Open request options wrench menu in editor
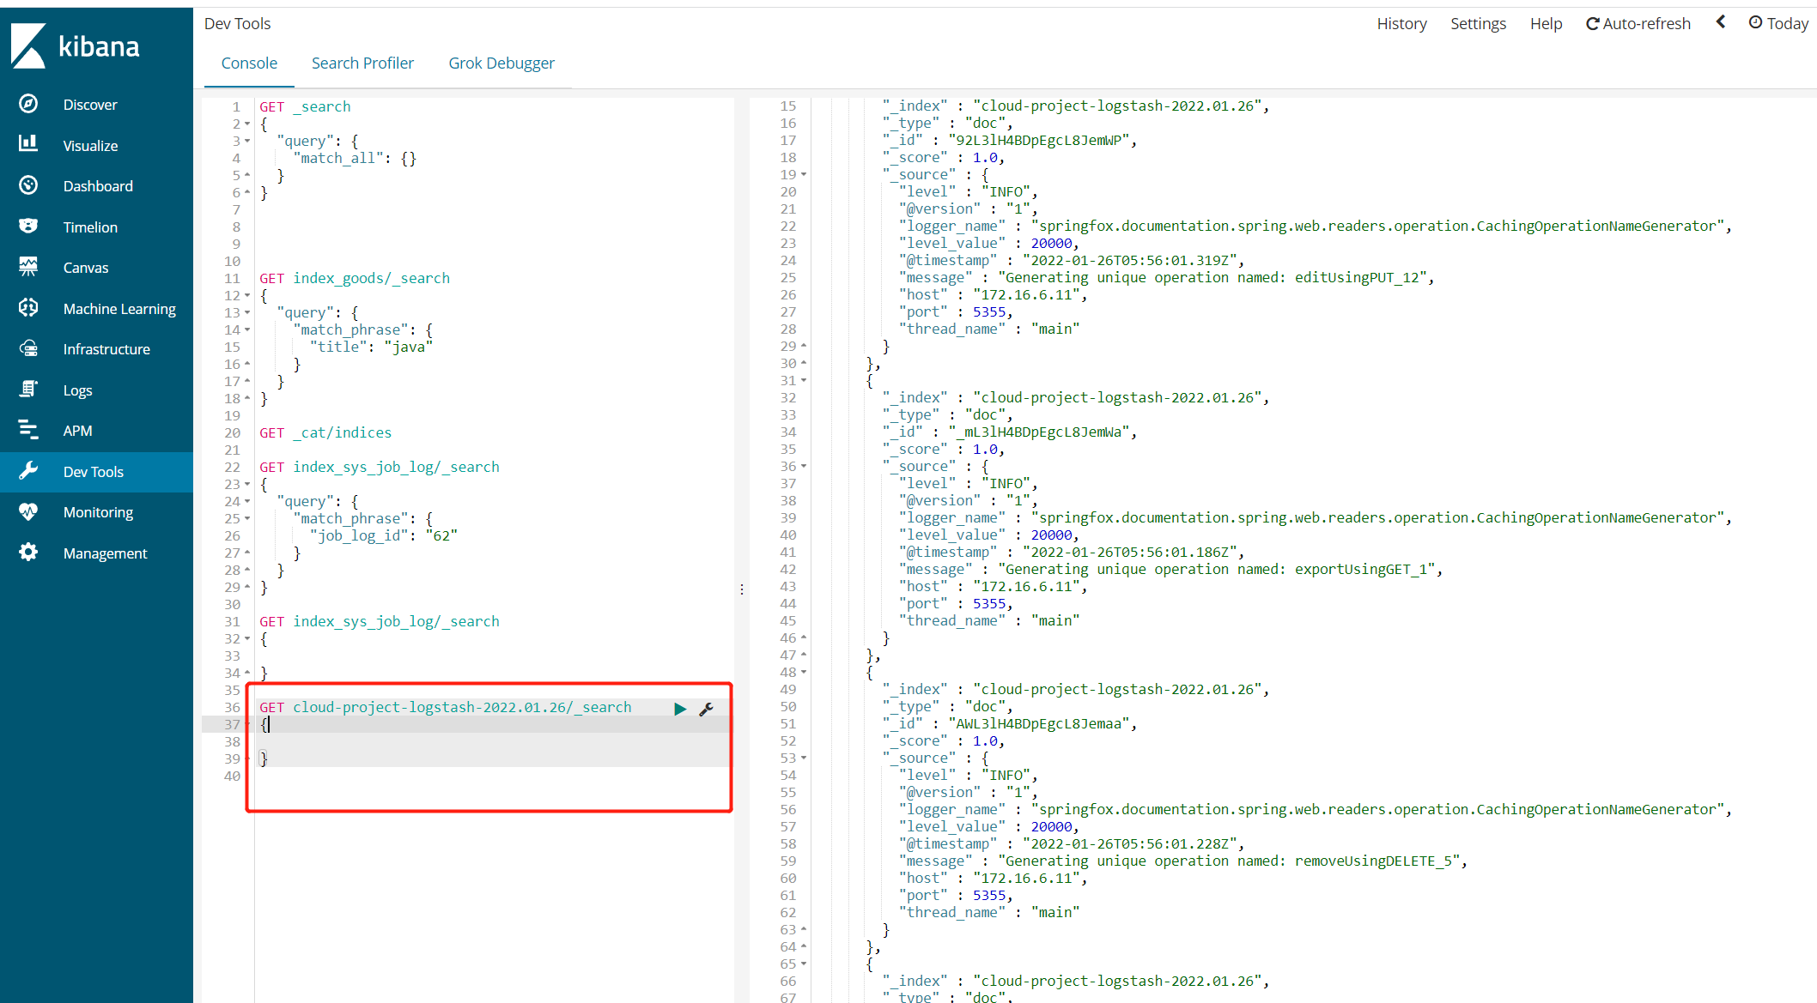 coord(707,709)
